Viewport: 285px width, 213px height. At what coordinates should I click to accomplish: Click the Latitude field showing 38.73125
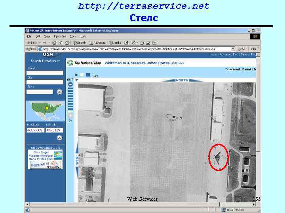[x=54, y=130]
